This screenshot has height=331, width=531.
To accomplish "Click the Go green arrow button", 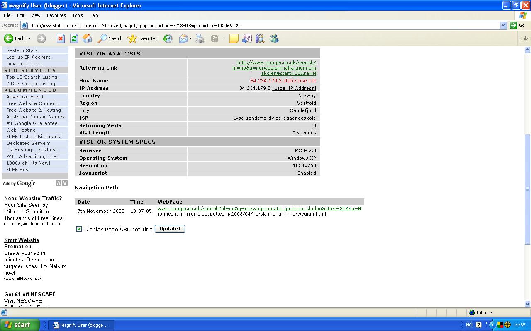I will pos(518,25).
